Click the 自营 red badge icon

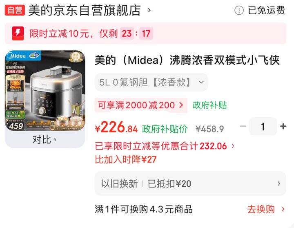pyautogui.click(x=15, y=10)
